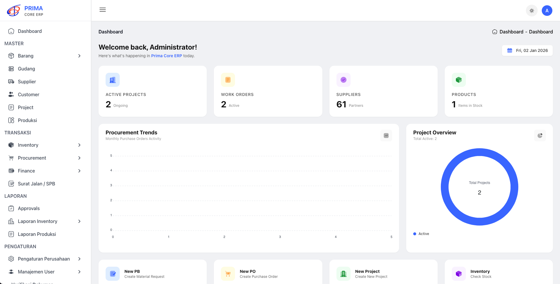The width and height of the screenshot is (560, 284).
Task: Click the breadcrumb home icon
Action: (495, 32)
